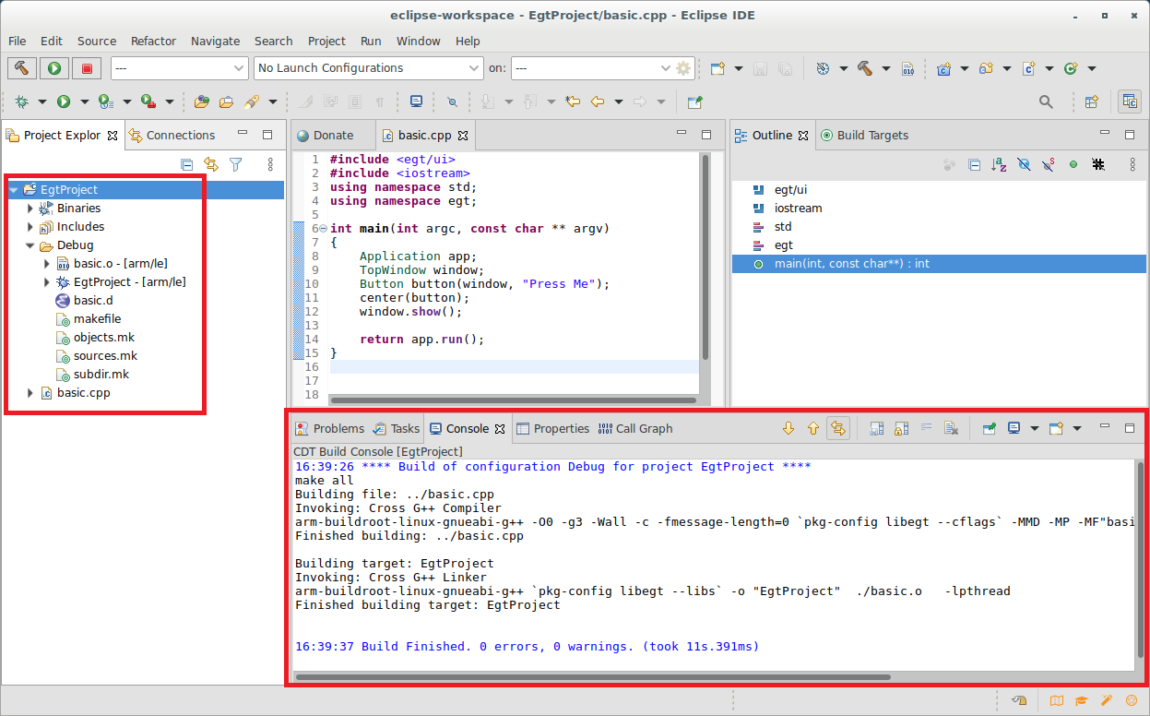Collapse the Debug folder
The height and width of the screenshot is (716, 1150).
[31, 245]
